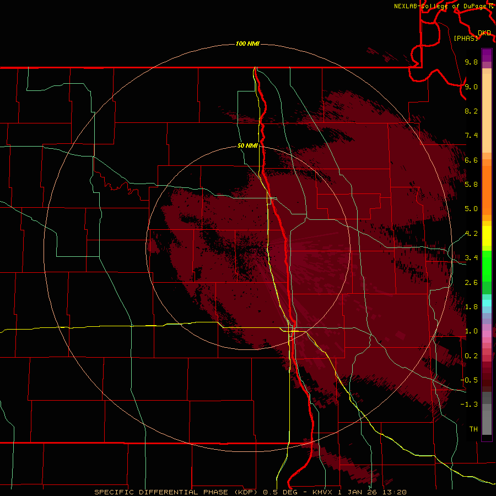Image resolution: width=496 pixels, height=496 pixels.
Task: Click "(KDP)" in the bottom caption
Action: click(x=245, y=492)
